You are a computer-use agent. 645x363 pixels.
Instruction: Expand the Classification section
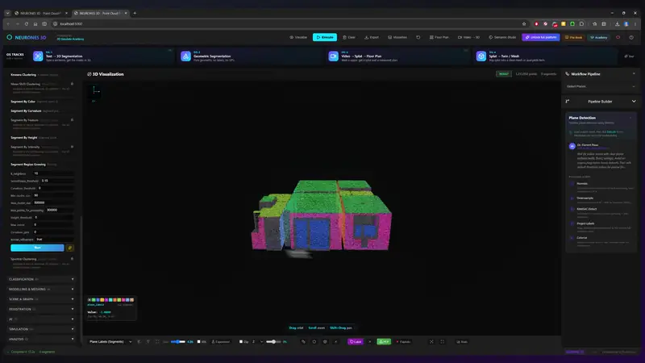[x=41, y=279]
